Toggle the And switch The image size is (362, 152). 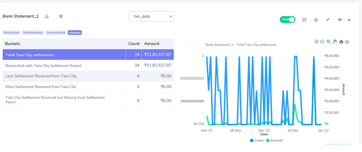(288, 20)
